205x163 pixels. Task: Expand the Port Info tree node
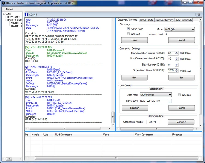click(x=7, y=17)
